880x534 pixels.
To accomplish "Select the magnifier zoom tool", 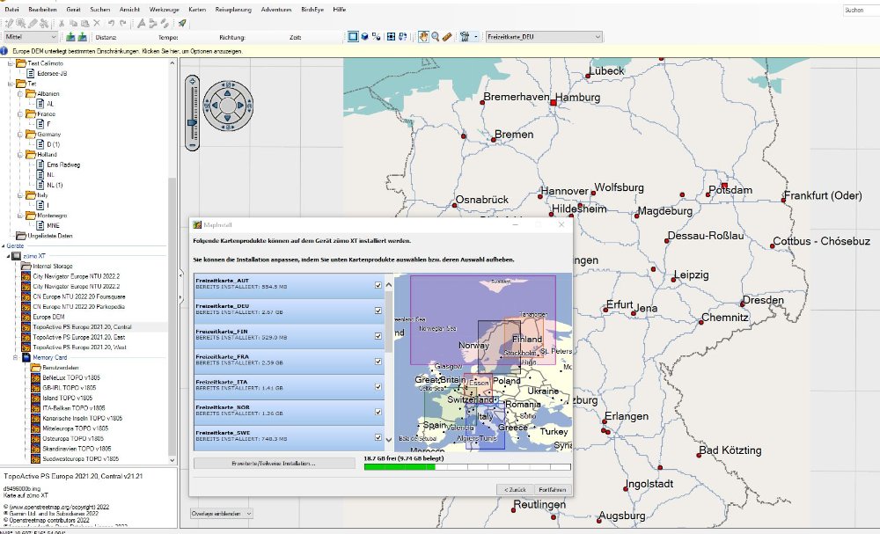I will 435,37.
